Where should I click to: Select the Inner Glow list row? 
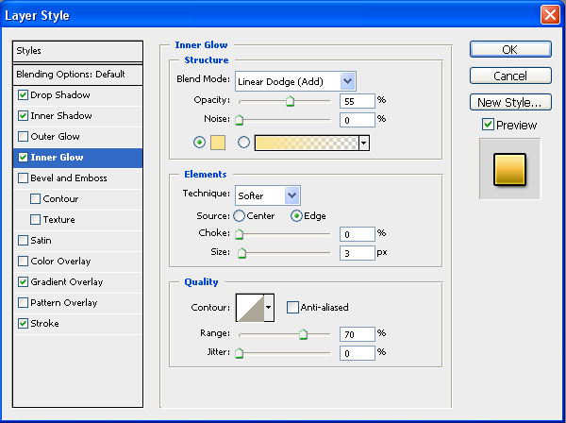pyautogui.click(x=77, y=158)
